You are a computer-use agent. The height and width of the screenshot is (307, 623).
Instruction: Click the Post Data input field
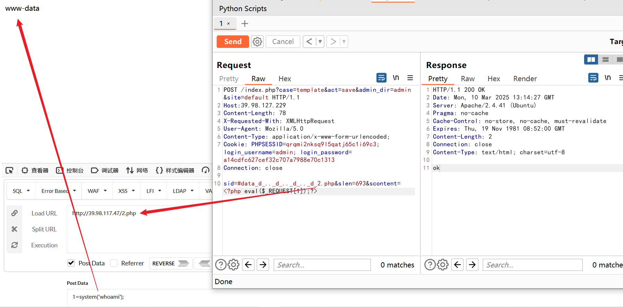pos(140,297)
